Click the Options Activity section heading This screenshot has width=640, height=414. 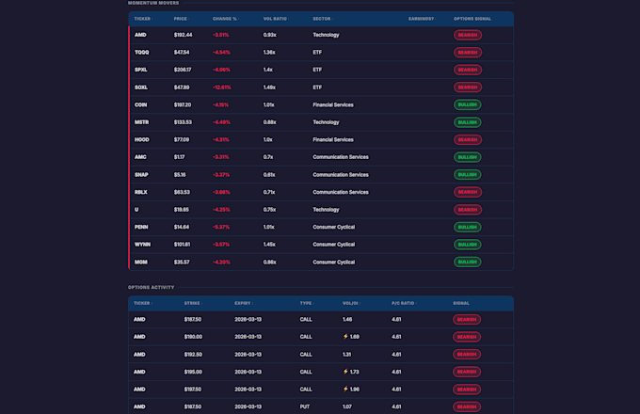tap(151, 287)
